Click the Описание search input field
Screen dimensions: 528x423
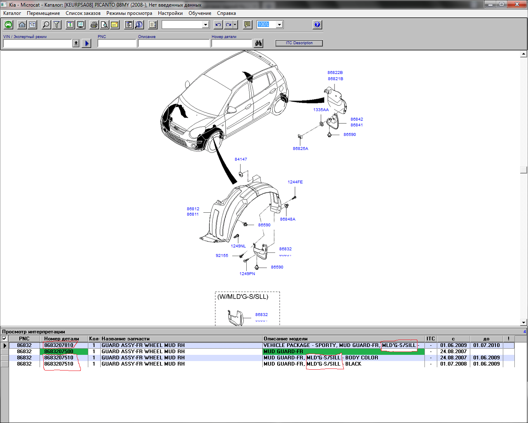[x=174, y=43]
